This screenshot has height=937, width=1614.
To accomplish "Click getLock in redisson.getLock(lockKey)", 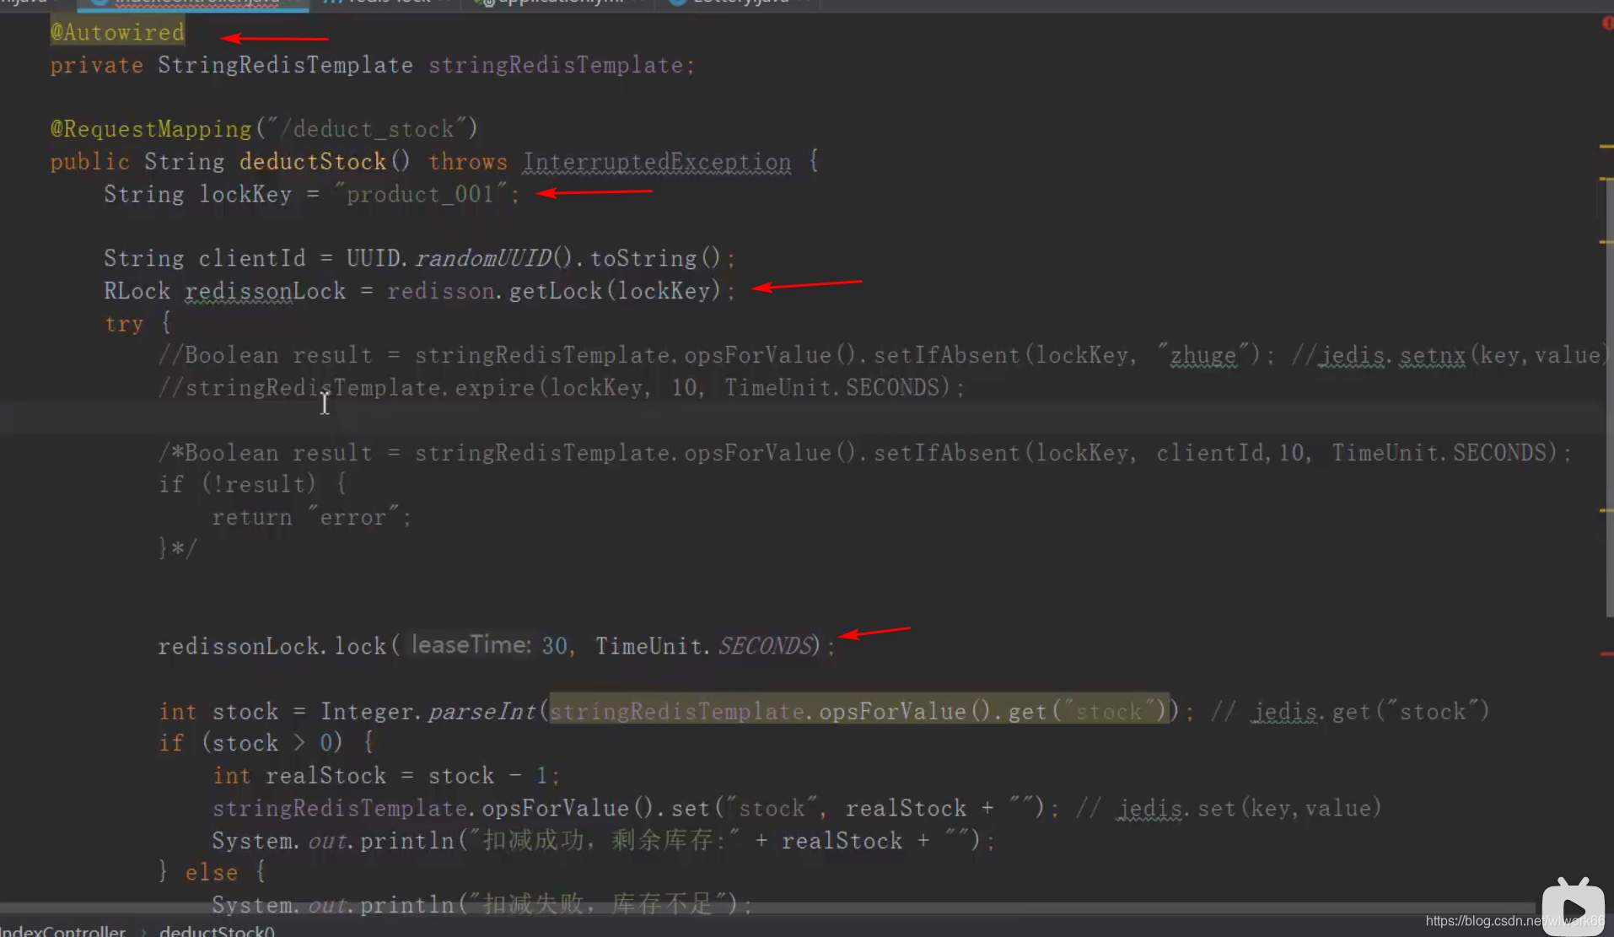I will pos(556,290).
